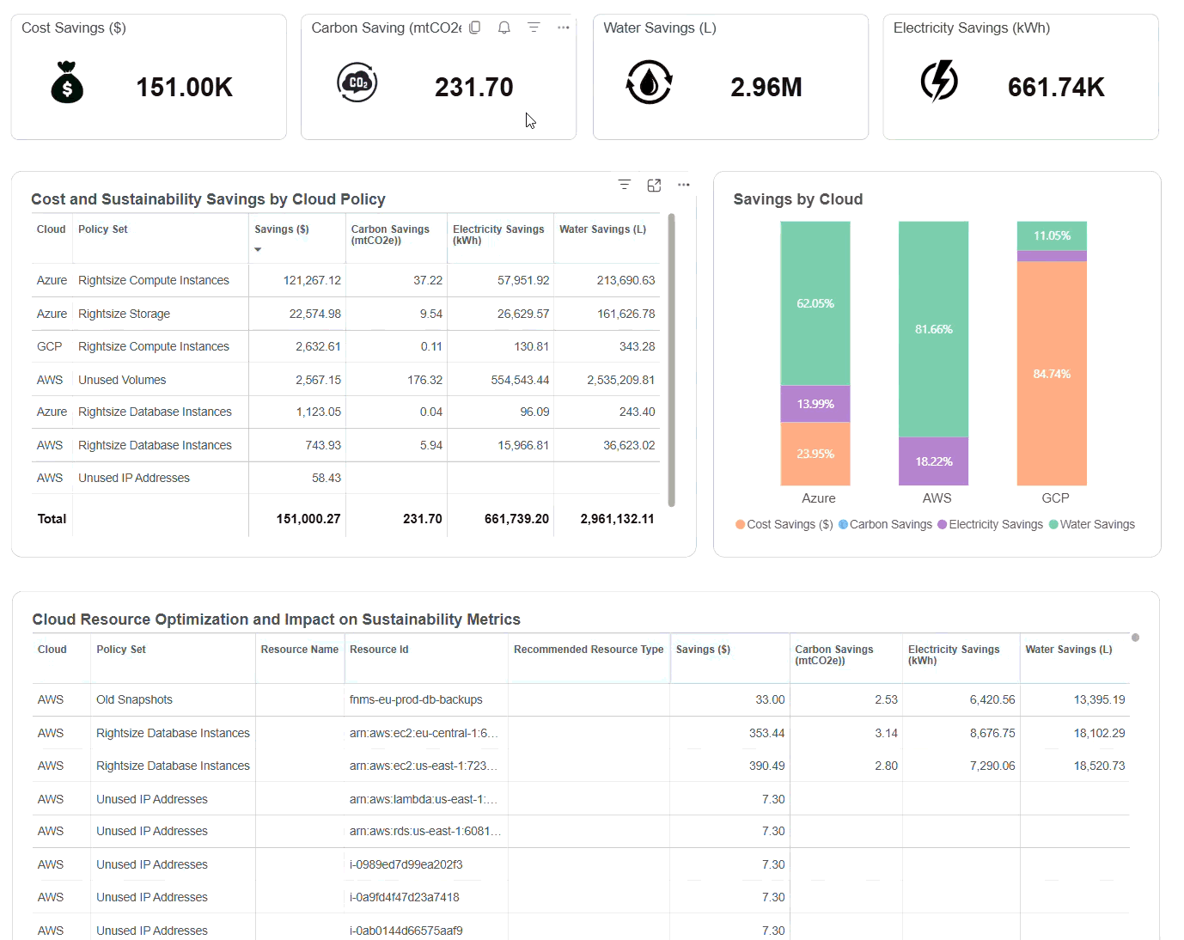Click the copy icon on Carbon Saving card
Viewport: 1184px width, 940px height.
tap(474, 27)
